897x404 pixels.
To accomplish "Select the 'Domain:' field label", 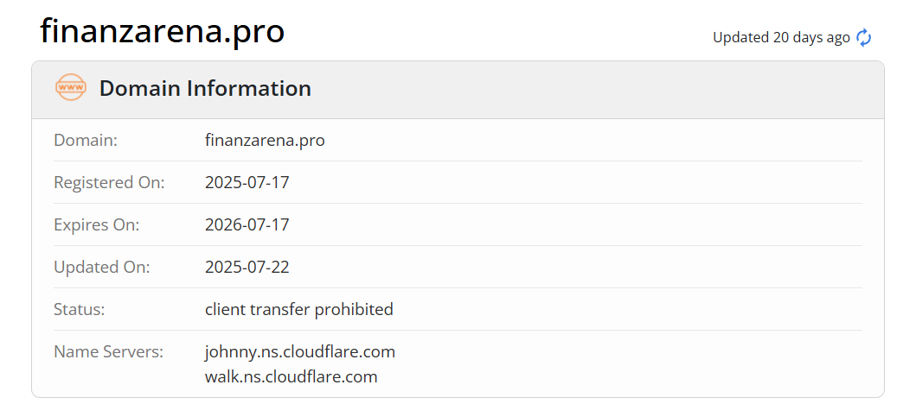I will pos(86,140).
